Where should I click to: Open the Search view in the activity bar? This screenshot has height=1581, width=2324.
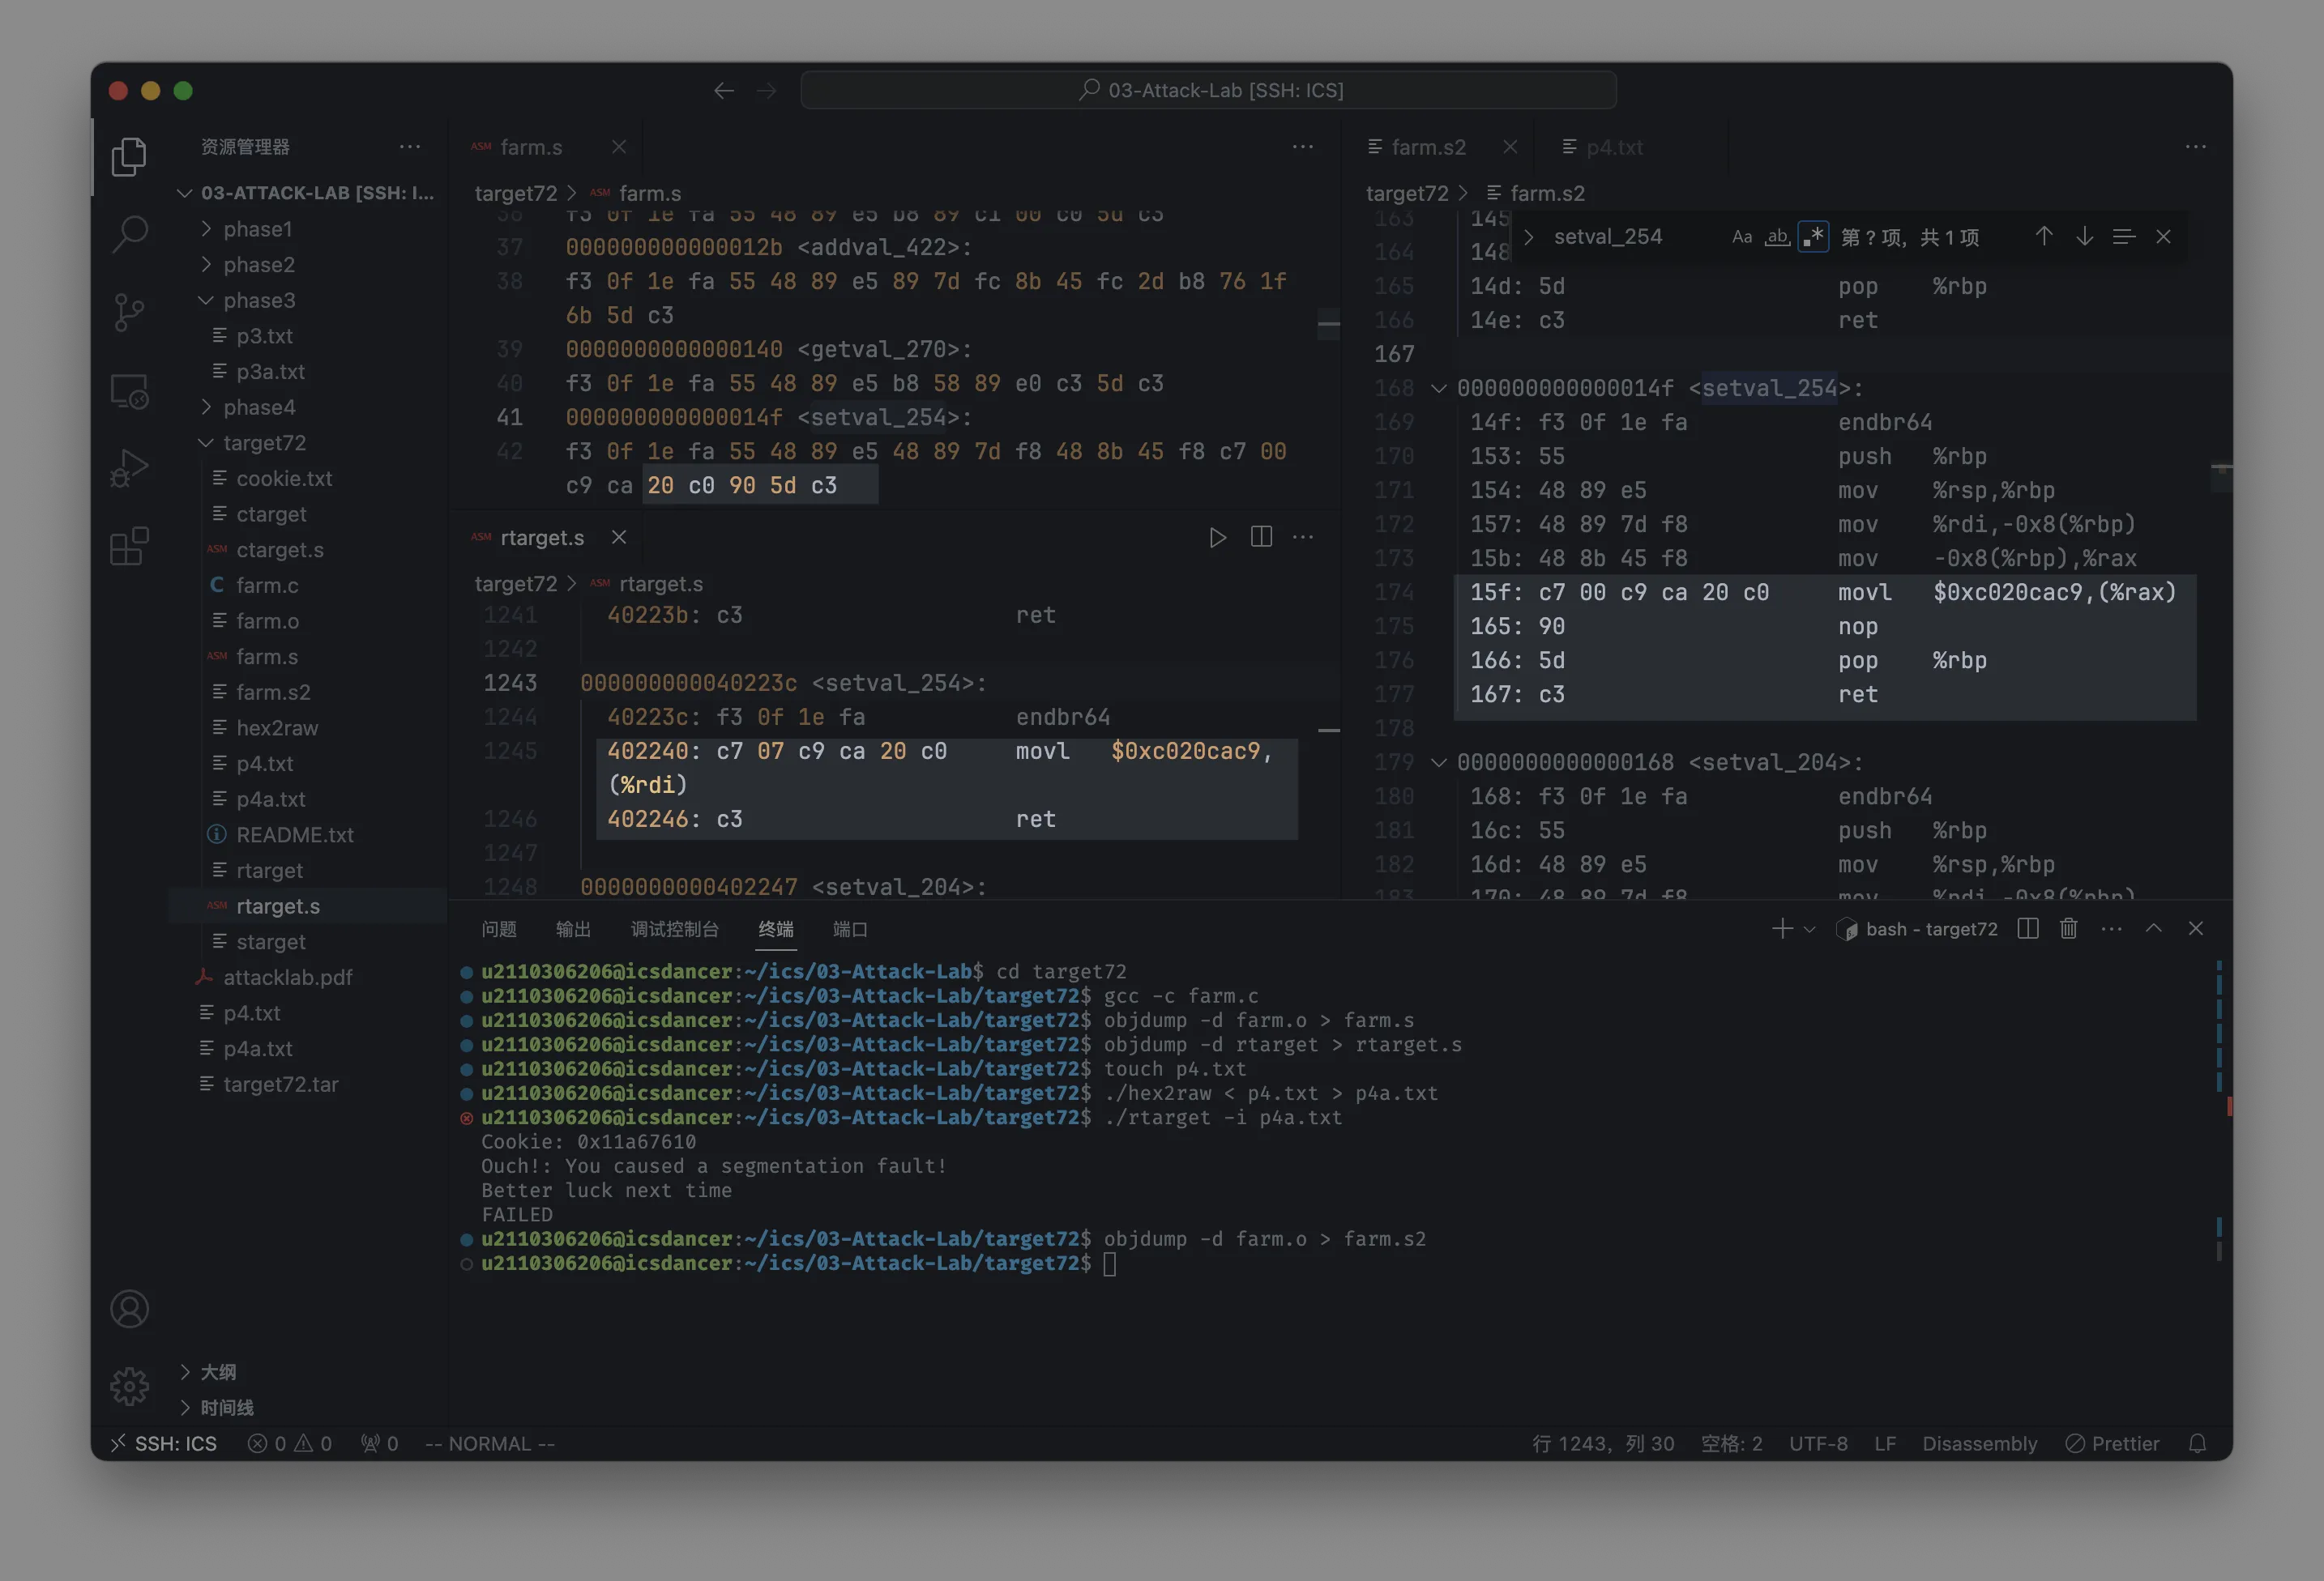pyautogui.click(x=129, y=235)
